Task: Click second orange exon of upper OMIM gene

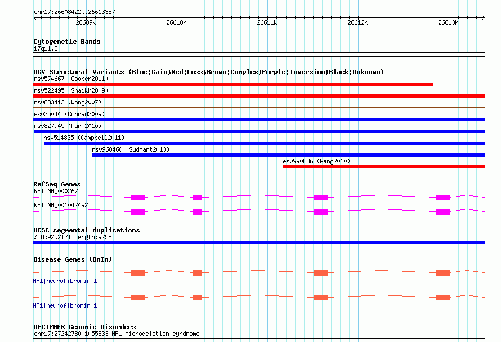Action: [198, 273]
